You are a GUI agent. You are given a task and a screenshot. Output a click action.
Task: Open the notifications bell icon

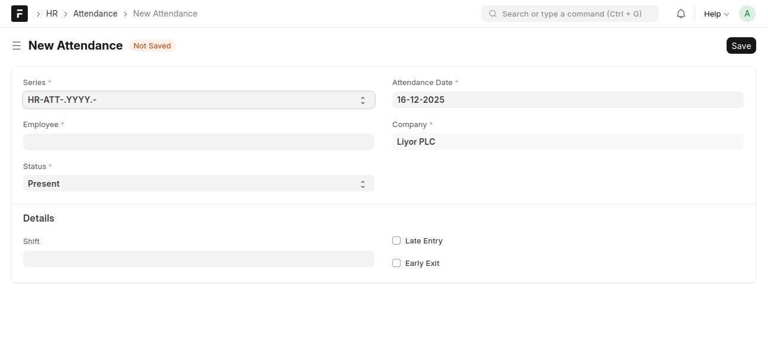(681, 14)
